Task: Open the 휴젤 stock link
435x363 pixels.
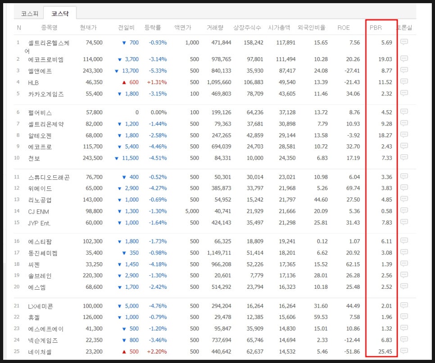Action: (x=34, y=317)
